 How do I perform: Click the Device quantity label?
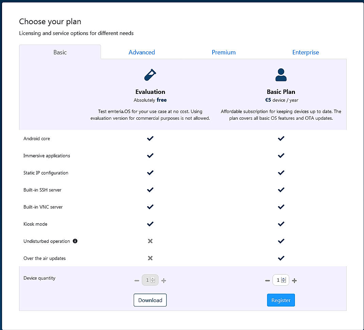point(39,278)
